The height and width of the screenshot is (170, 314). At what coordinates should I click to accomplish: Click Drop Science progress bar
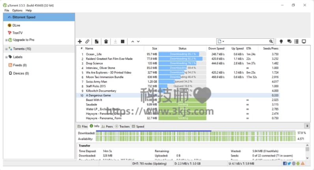click(182, 63)
